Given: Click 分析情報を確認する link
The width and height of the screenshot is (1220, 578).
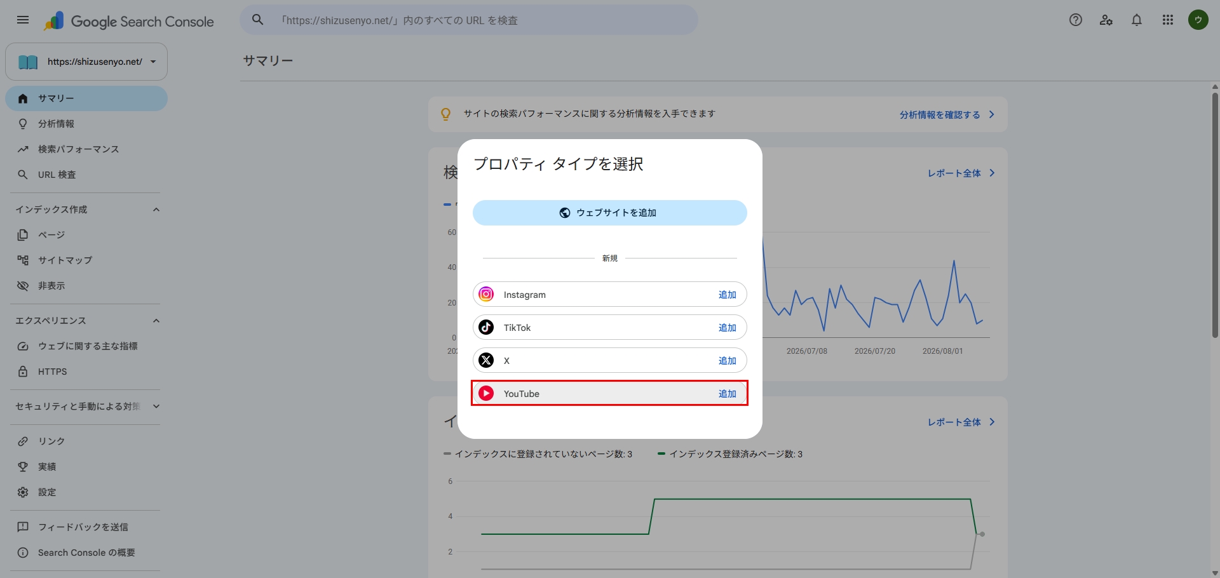Looking at the screenshot, I should [x=947, y=115].
